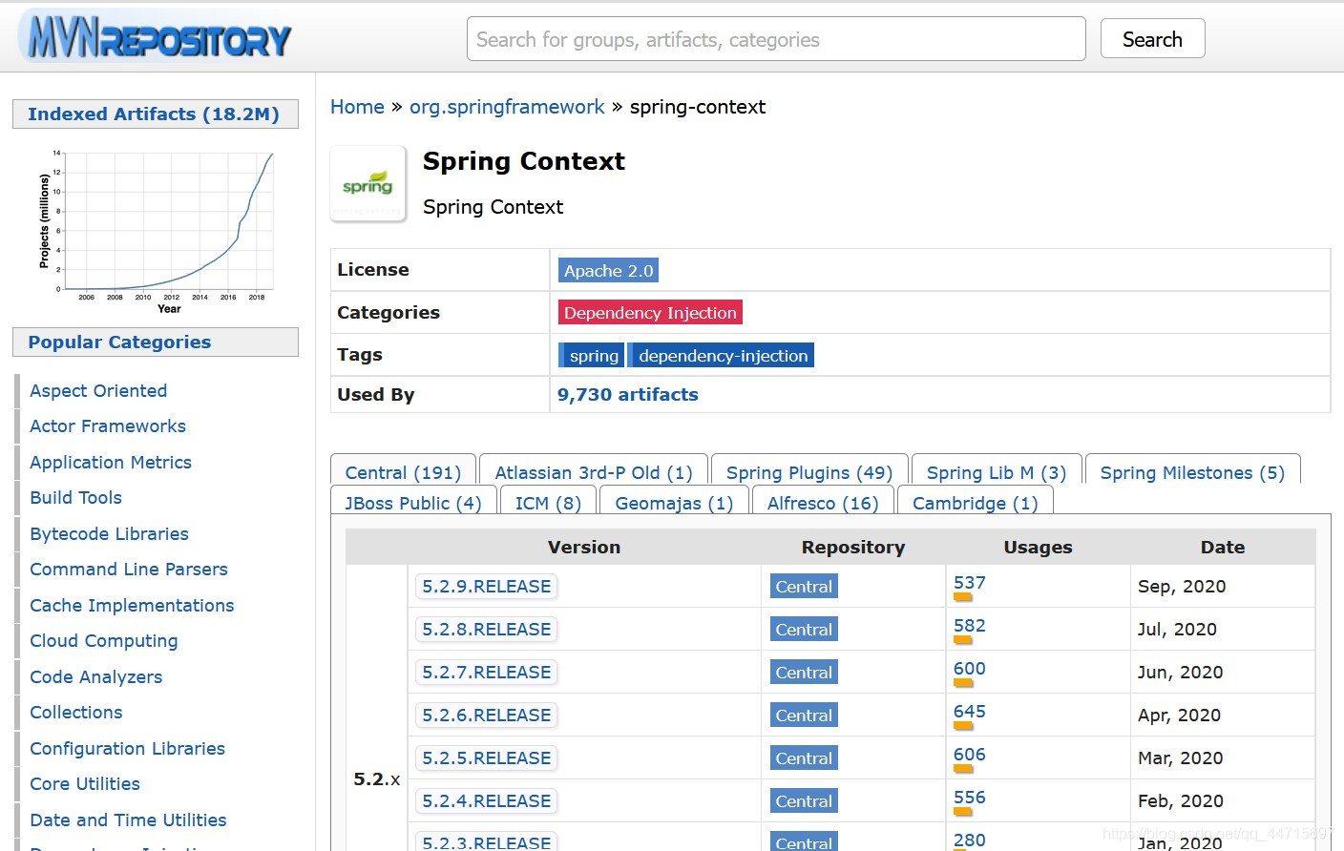Image resolution: width=1344 pixels, height=851 pixels.
Task: Click the 5.2.x version group label
Action: click(x=377, y=779)
